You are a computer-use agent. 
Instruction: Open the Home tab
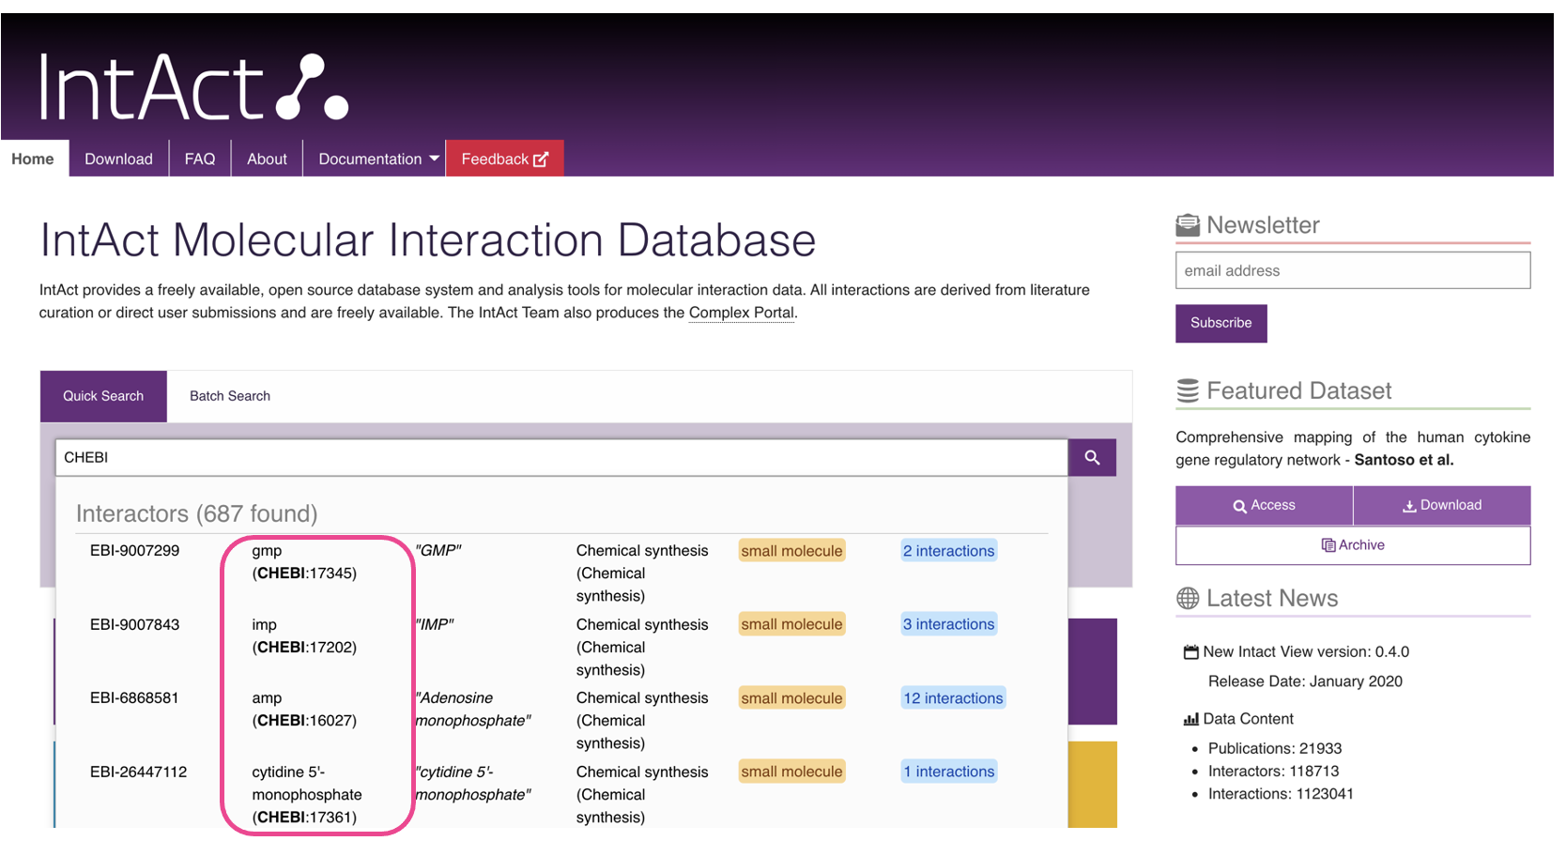pyautogui.click(x=33, y=159)
